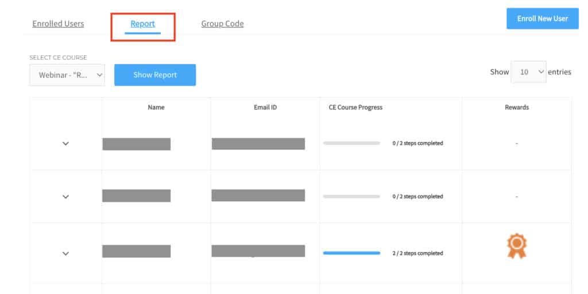Open the Report tab
Viewport: 588px width, 294px height.
tap(142, 23)
